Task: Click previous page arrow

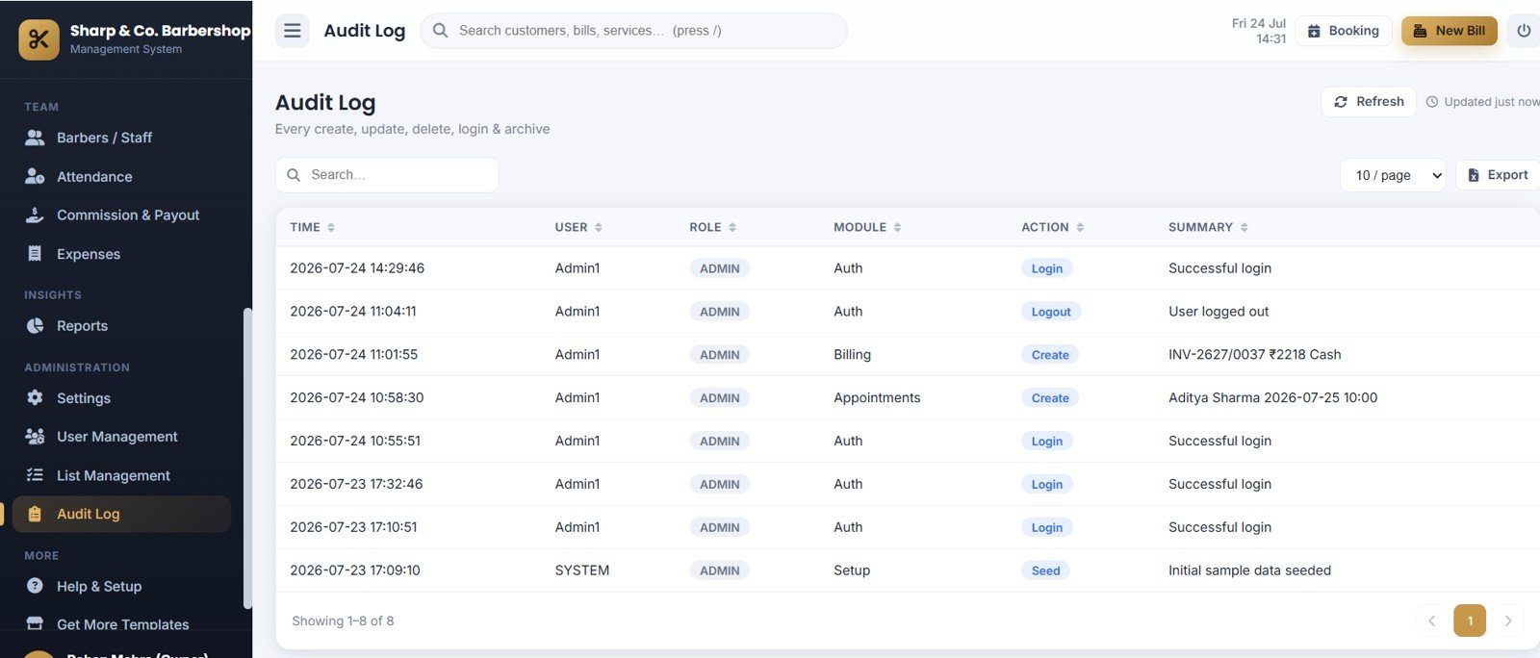Action: (x=1431, y=620)
